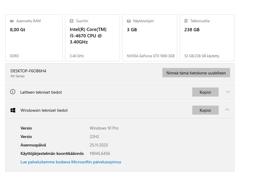Select the Suoritin Intel Core i5-4670 card
The width and height of the screenshot is (255, 182).
pyautogui.click(x=92, y=38)
